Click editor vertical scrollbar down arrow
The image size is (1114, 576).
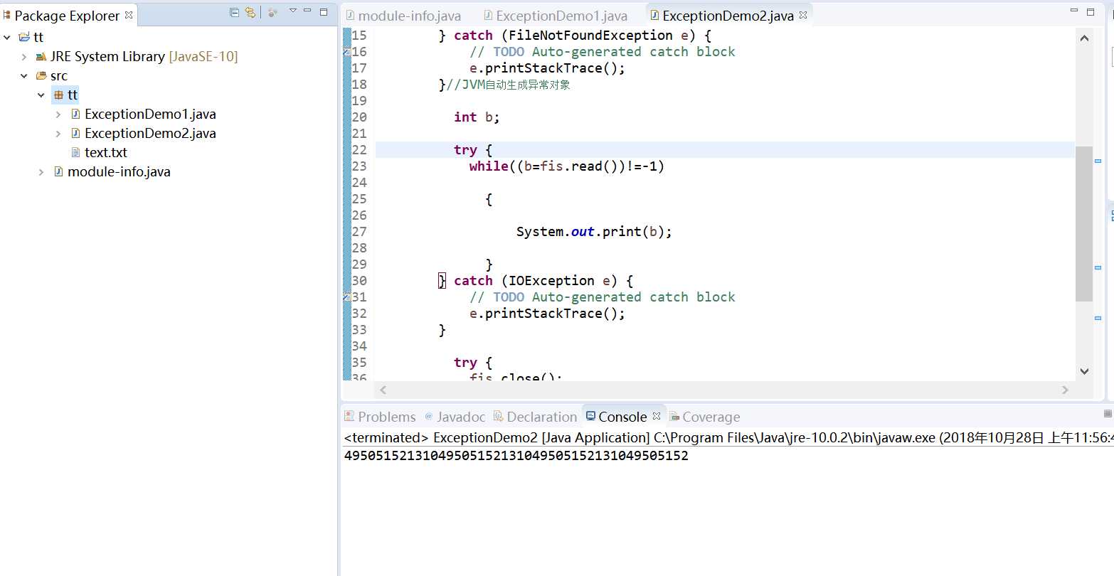[x=1084, y=370]
